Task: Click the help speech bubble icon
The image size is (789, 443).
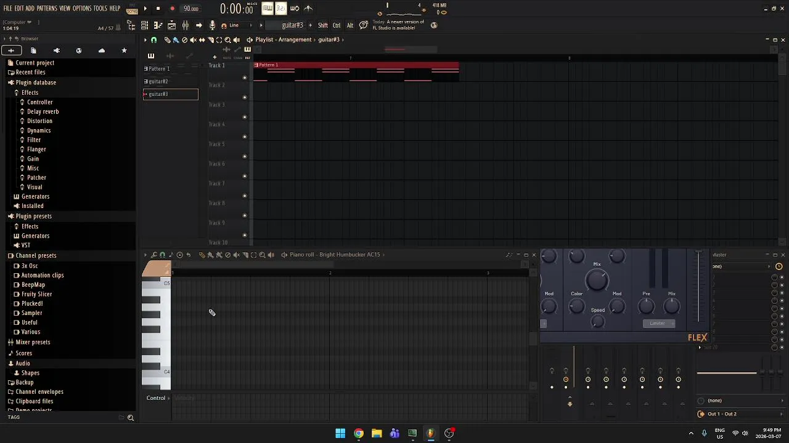Action: tap(364, 25)
